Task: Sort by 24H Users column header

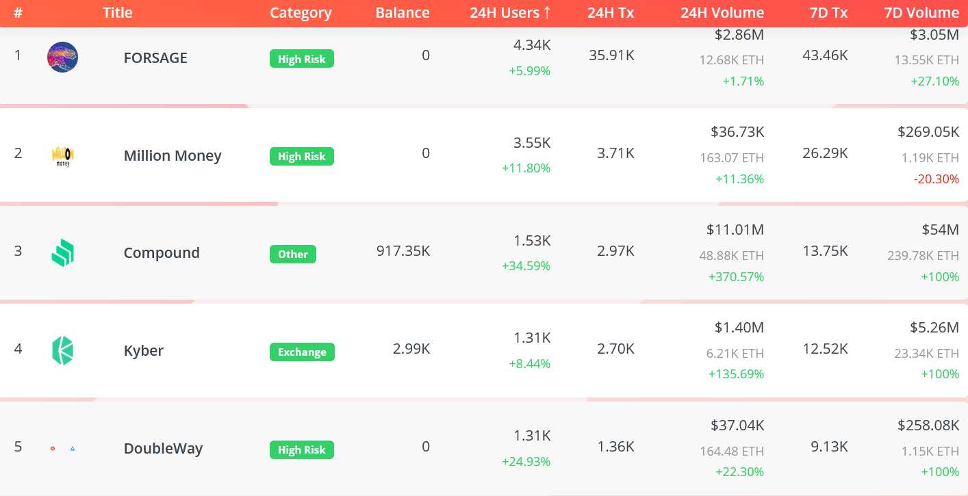Action: tap(510, 13)
